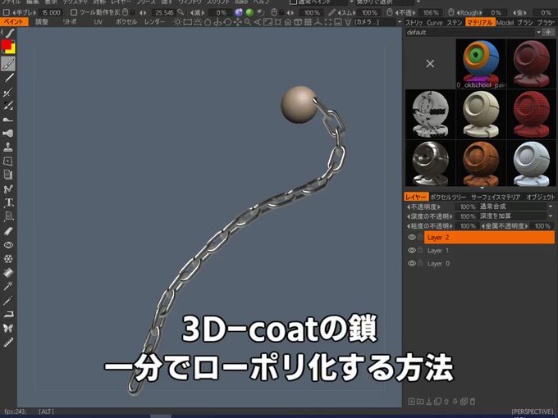558x418 pixels.
Task: Select the color picker eyedropper tool
Action: (8, 300)
